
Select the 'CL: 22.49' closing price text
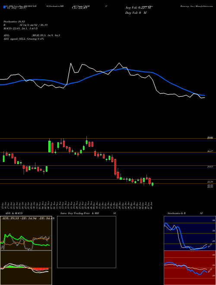tap(79, 8)
